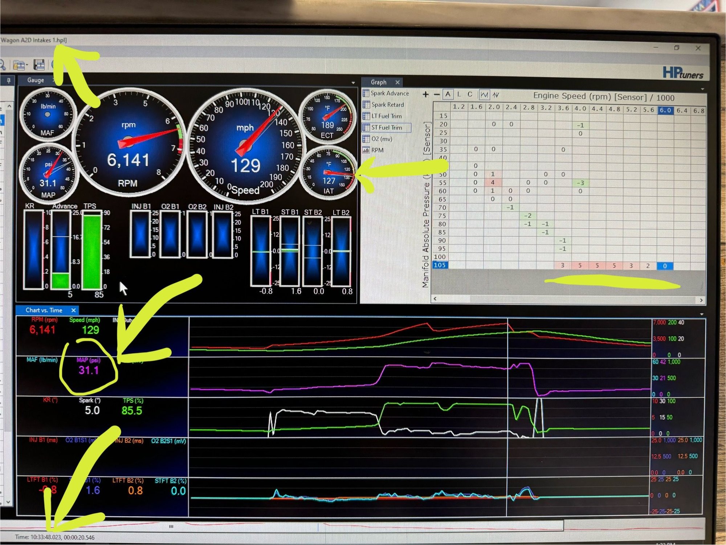
Task: Expand the Graph panel dropdown arrow
Action: [702, 89]
